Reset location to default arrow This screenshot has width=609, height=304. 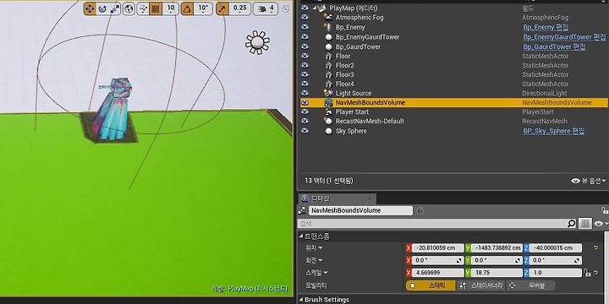(595, 248)
